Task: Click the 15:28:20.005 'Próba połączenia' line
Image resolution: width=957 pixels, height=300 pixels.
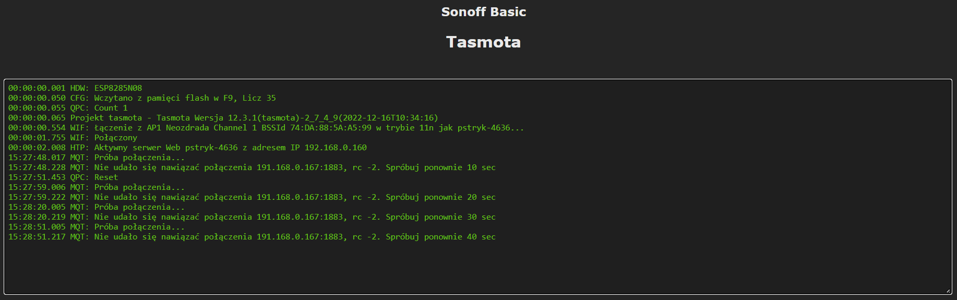Action: (97, 207)
